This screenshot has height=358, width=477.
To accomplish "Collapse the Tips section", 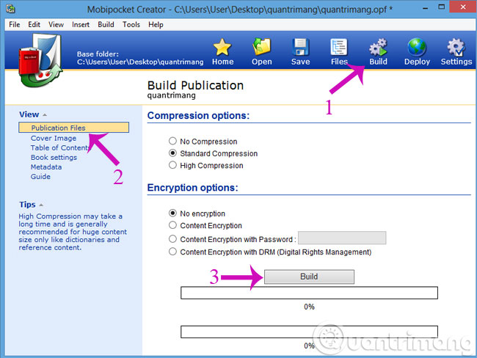I will (x=41, y=205).
